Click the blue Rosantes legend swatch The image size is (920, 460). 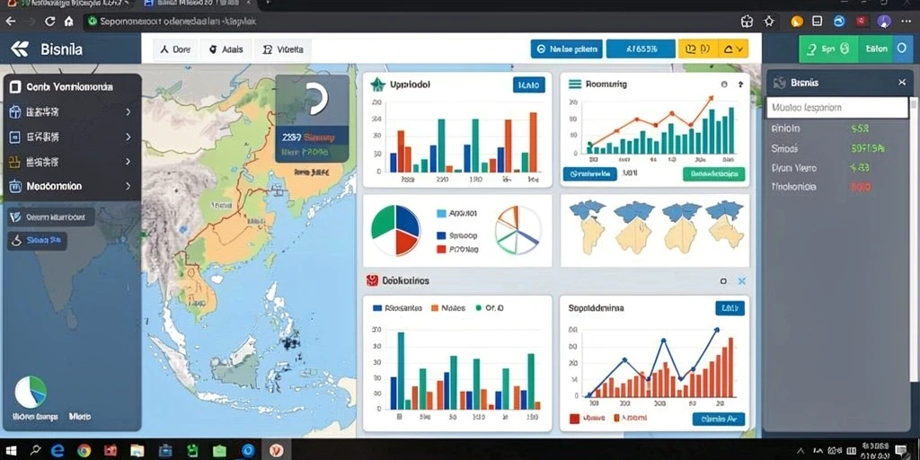pyautogui.click(x=378, y=308)
